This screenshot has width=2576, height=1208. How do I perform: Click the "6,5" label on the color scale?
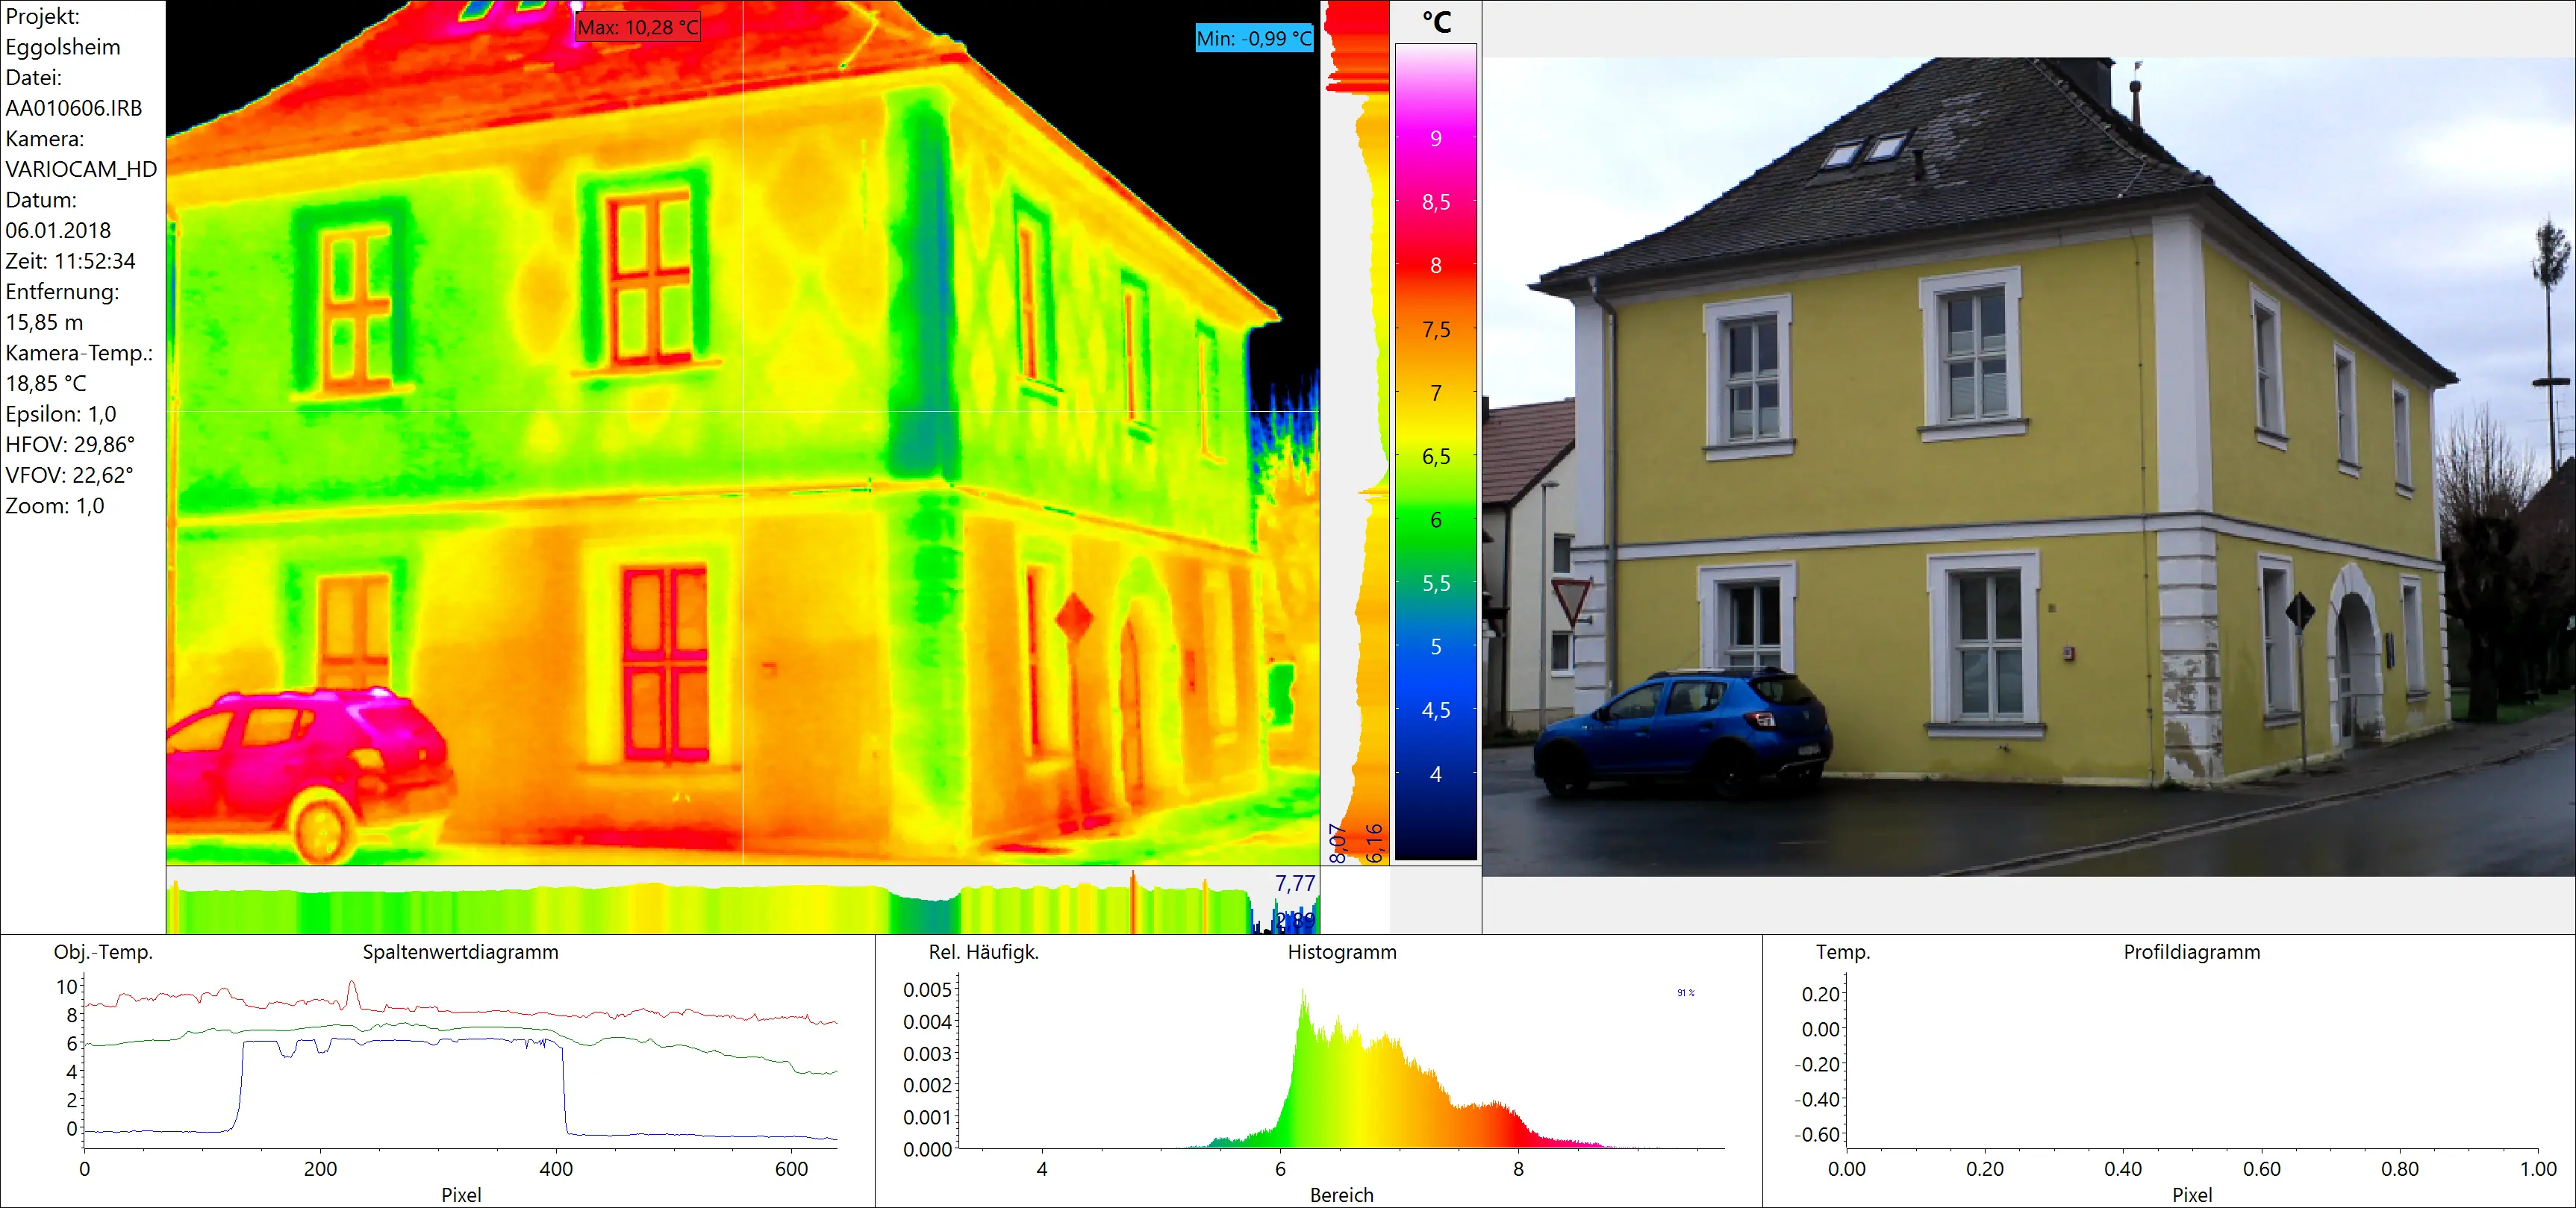pos(1436,457)
